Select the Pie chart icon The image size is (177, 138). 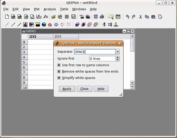point(44,25)
